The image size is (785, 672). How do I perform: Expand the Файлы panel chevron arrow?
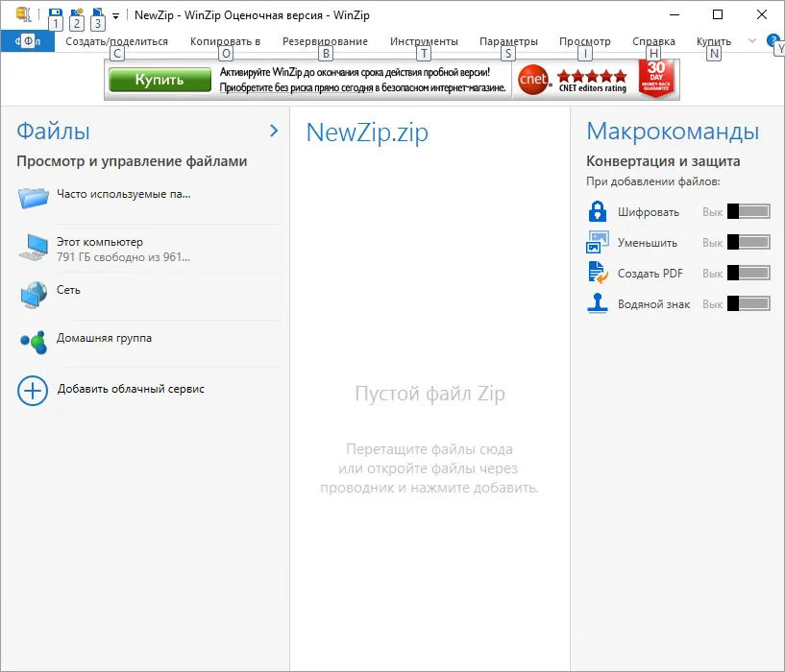(274, 132)
